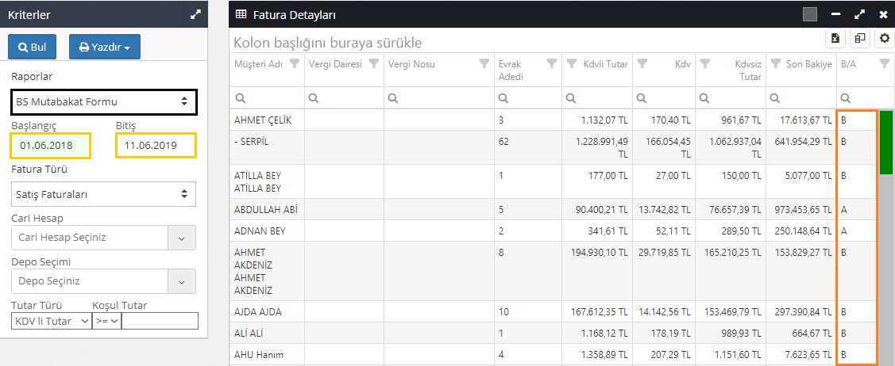The image size is (895, 366).
Task: Click the gray square in title bar
Action: pyautogui.click(x=809, y=14)
